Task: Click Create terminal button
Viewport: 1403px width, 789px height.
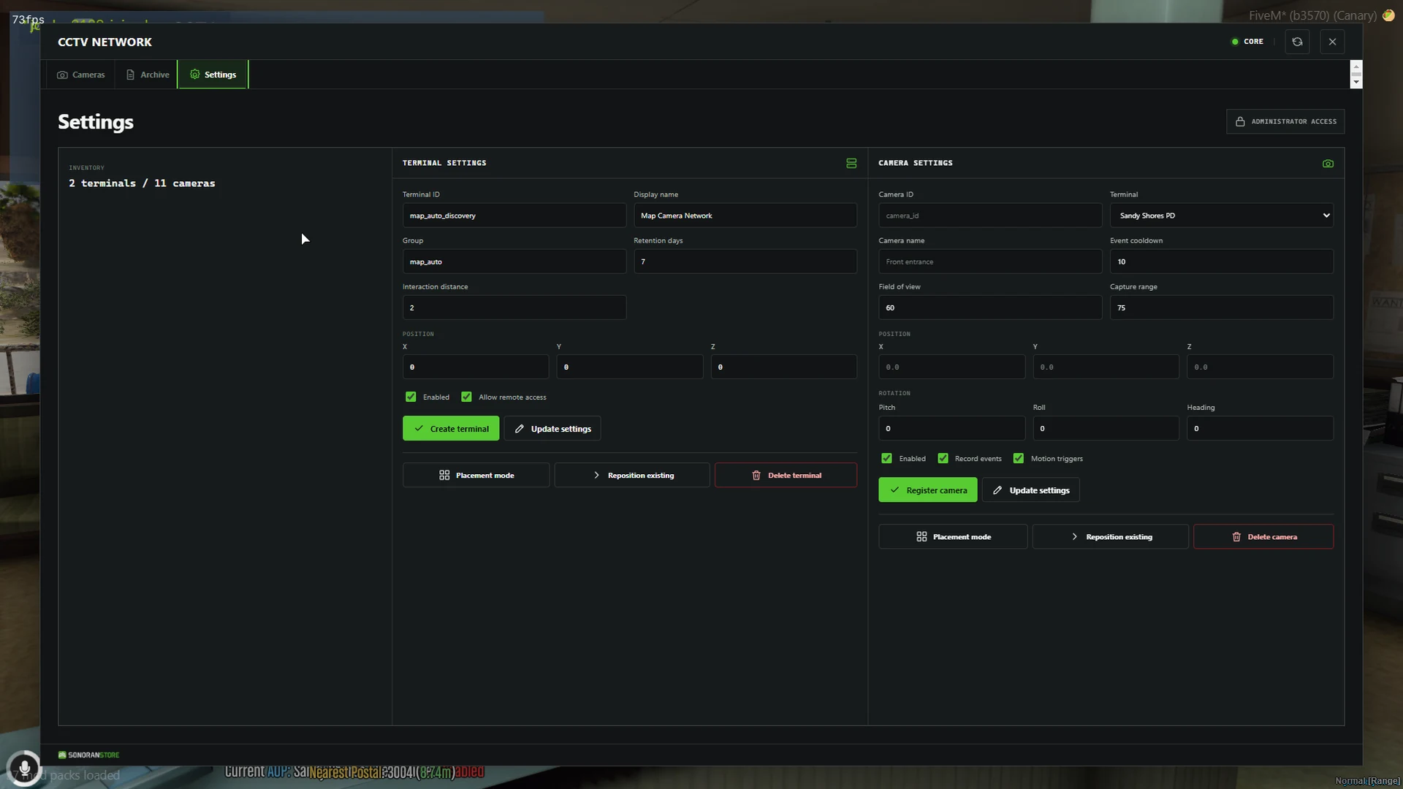Action: (451, 429)
